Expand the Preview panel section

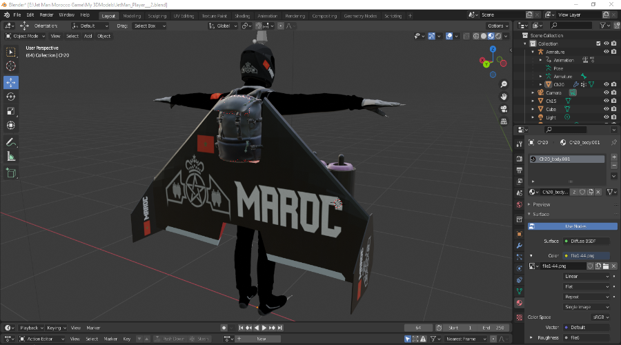[x=542, y=204]
